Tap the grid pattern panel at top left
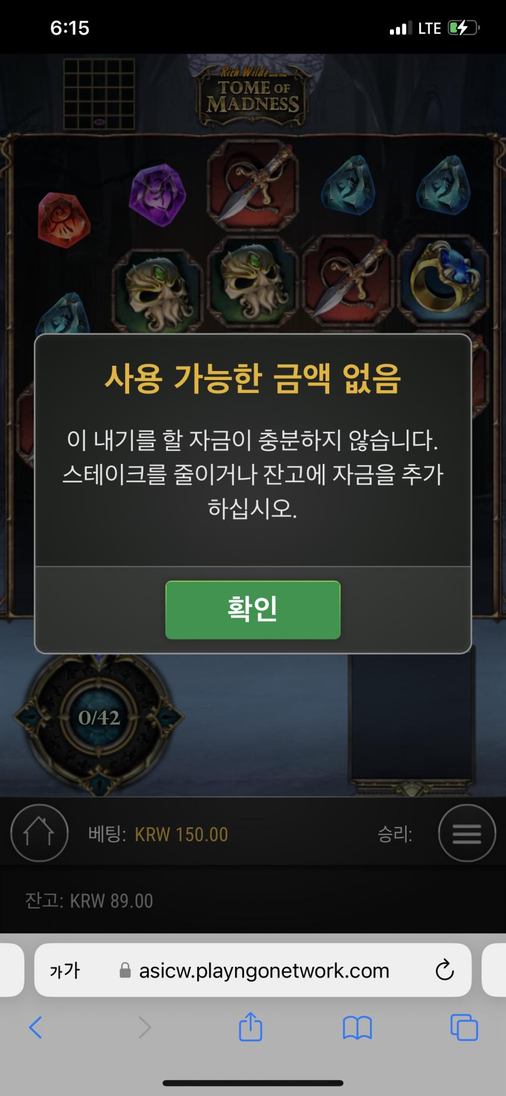Image resolution: width=506 pixels, height=1096 pixels. coord(99,94)
